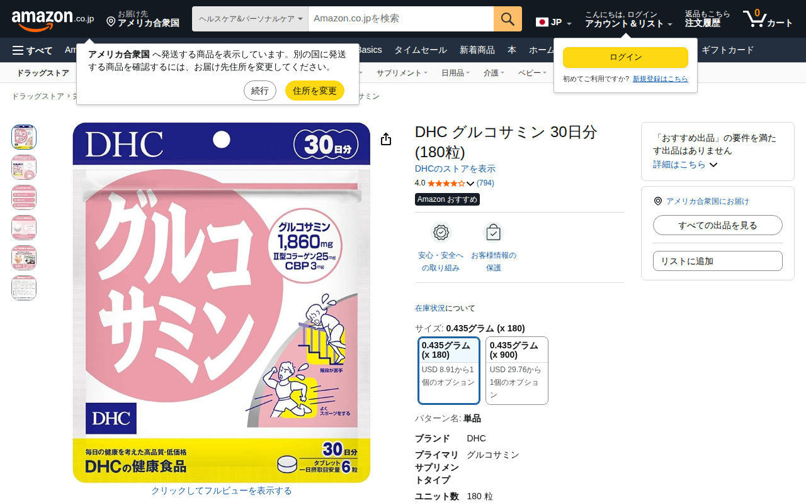806x503 pixels.
Task: Expand the star rating breakdown chevron
Action: 470,184
